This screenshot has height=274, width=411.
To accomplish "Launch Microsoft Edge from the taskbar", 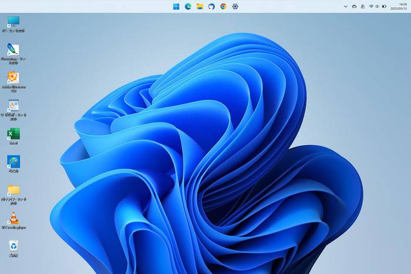I will 188,6.
